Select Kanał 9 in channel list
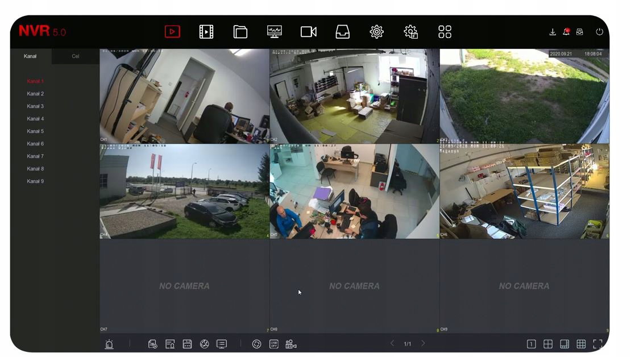This screenshot has width=631, height=357. [35, 181]
